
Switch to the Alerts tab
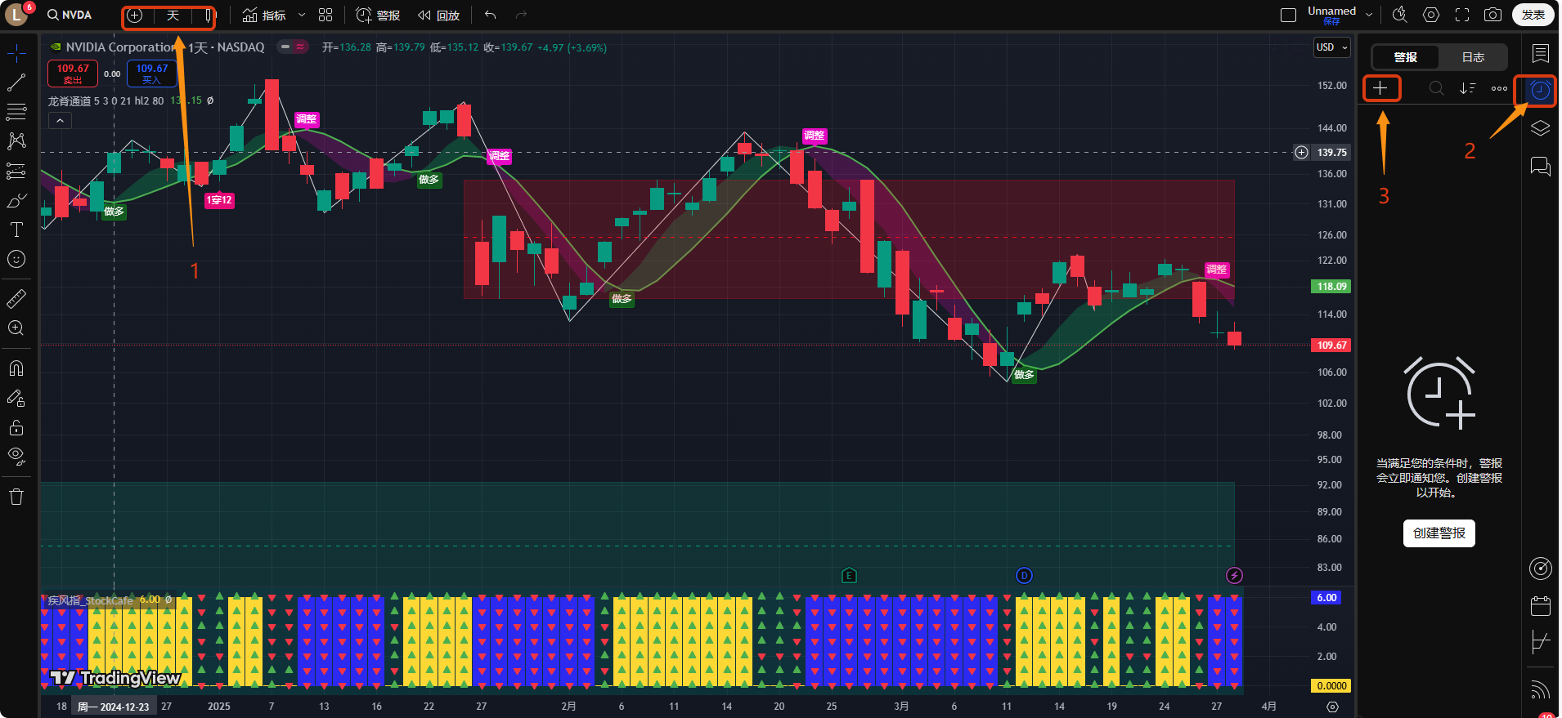pos(1406,57)
